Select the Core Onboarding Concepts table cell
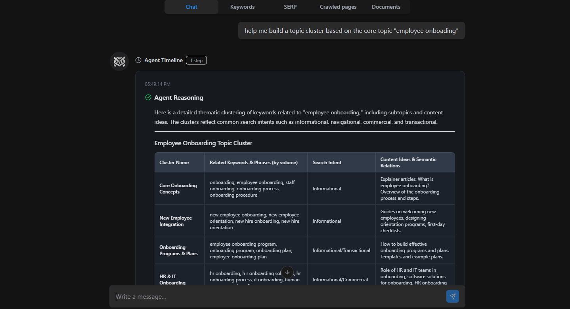Screen dimensions: 570x309 click(x=179, y=188)
